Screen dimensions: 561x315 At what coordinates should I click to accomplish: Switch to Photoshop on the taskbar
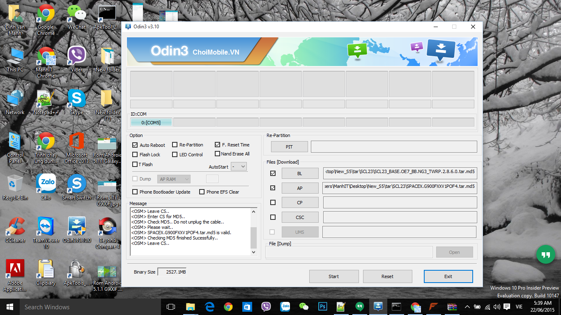(x=322, y=307)
